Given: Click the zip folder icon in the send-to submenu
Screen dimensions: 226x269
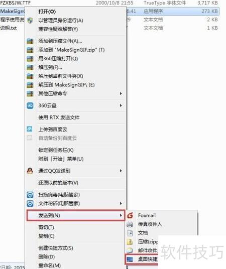Looking at the screenshot, I should [130, 242].
